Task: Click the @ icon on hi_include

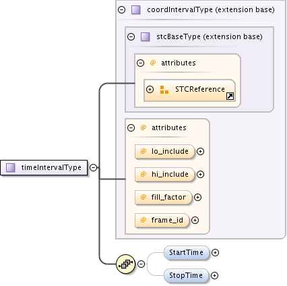Action: [143, 174]
